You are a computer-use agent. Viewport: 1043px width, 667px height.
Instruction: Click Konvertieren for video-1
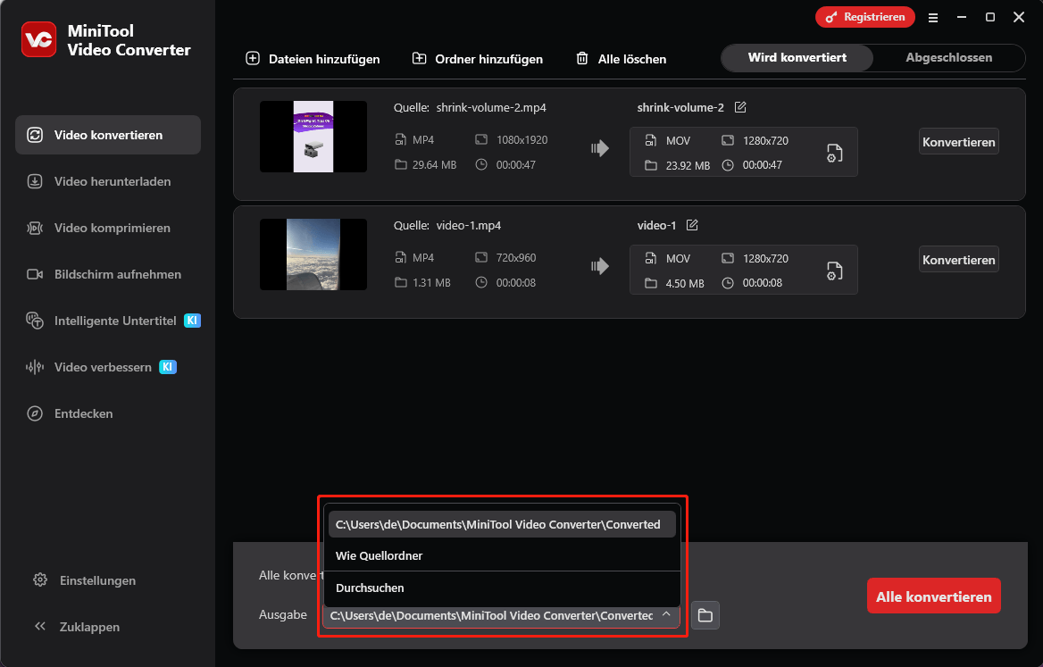(958, 259)
